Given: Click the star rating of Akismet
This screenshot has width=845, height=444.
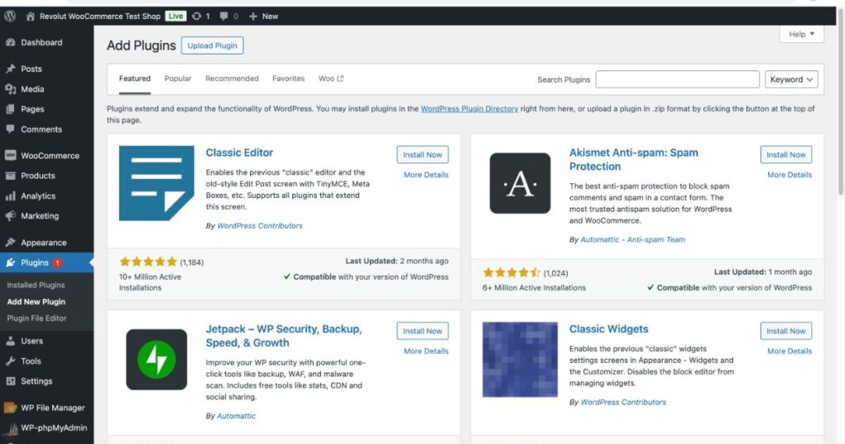Looking at the screenshot, I should (x=512, y=272).
